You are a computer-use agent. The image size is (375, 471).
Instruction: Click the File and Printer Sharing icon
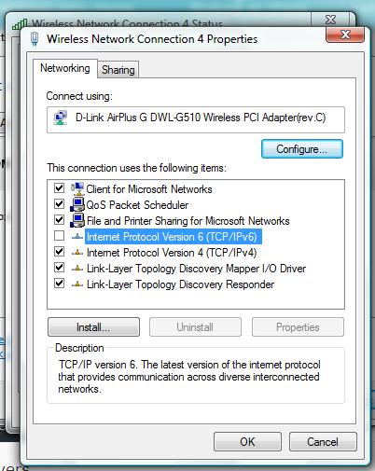77,220
